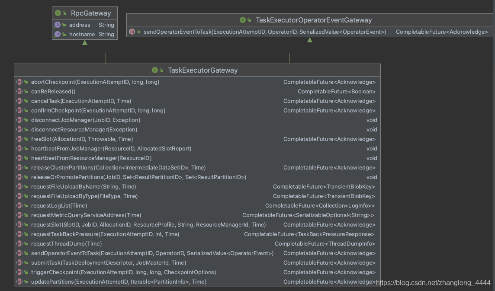Click the property icon of the hostname row

click(x=58, y=34)
